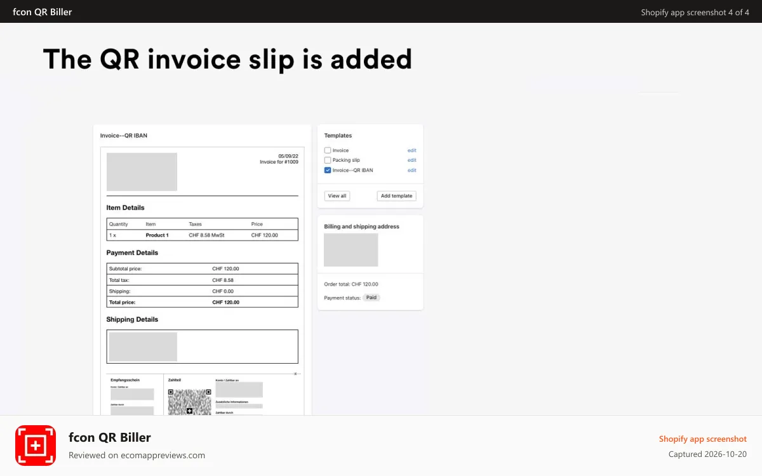The width and height of the screenshot is (762, 476).
Task: Enable the Invoice template checkbox
Action: point(328,150)
